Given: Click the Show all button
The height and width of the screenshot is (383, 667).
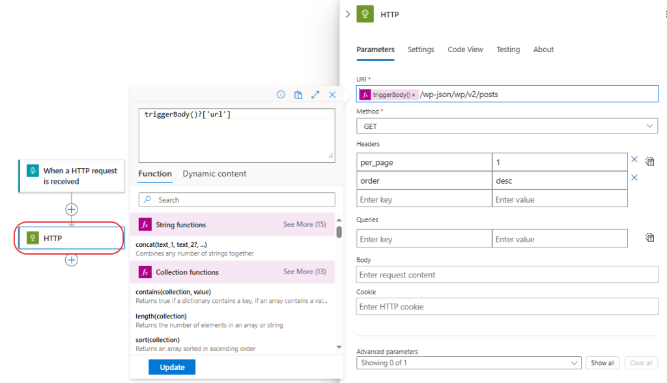Looking at the screenshot, I should [603, 363].
